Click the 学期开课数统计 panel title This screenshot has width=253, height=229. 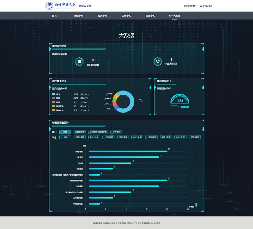click(60, 123)
